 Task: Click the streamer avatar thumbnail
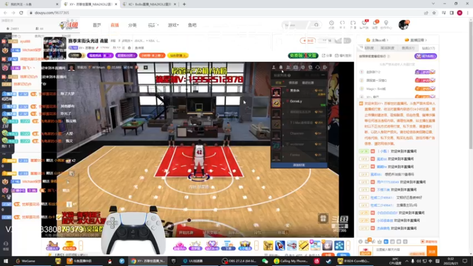coord(54,48)
